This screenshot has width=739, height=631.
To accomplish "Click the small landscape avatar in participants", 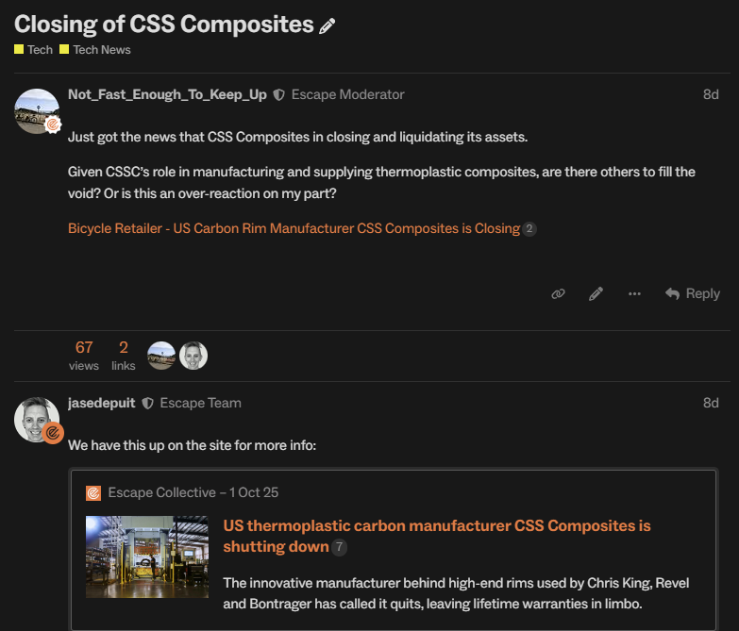I will pos(161,355).
